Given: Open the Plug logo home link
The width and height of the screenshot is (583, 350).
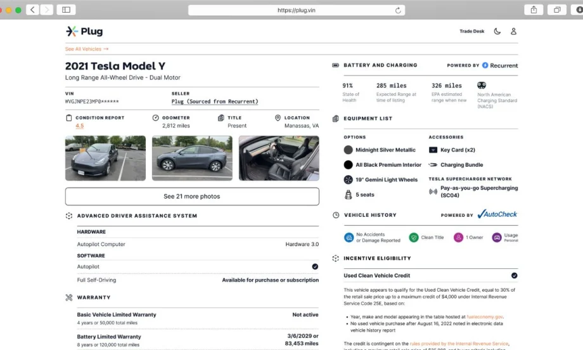Looking at the screenshot, I should pos(84,31).
